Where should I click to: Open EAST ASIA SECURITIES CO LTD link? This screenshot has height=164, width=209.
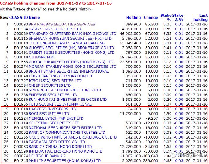[57, 142]
